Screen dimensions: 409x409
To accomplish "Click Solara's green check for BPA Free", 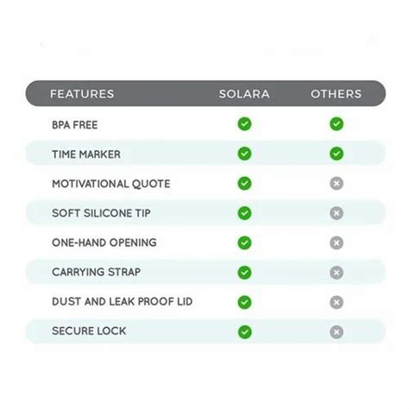I will pyautogui.click(x=244, y=124).
